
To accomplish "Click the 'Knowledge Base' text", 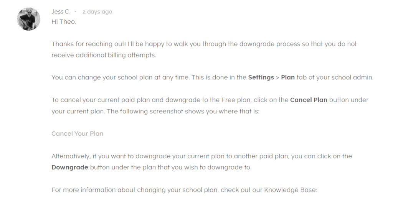I will [x=290, y=190].
